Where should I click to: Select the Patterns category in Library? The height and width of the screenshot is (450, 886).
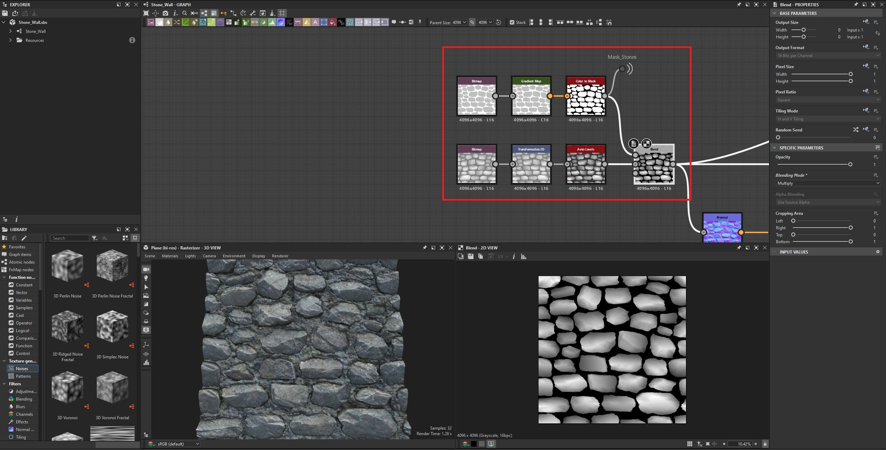click(x=22, y=376)
